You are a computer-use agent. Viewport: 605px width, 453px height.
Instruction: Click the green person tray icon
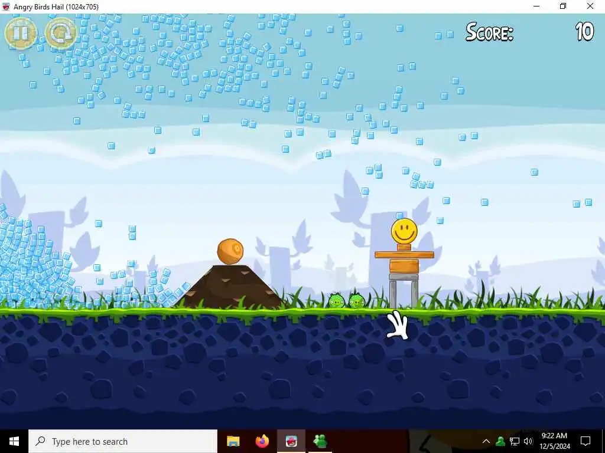(x=500, y=441)
